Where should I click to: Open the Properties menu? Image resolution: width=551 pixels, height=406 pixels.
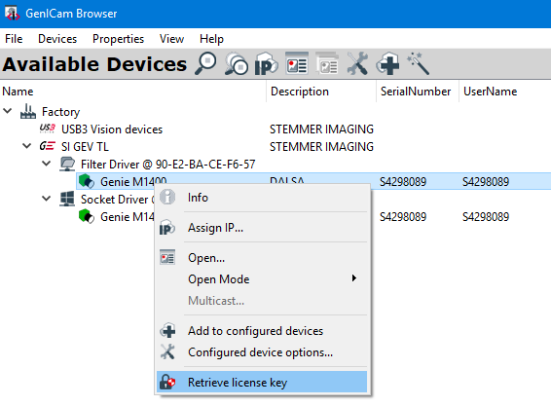118,39
